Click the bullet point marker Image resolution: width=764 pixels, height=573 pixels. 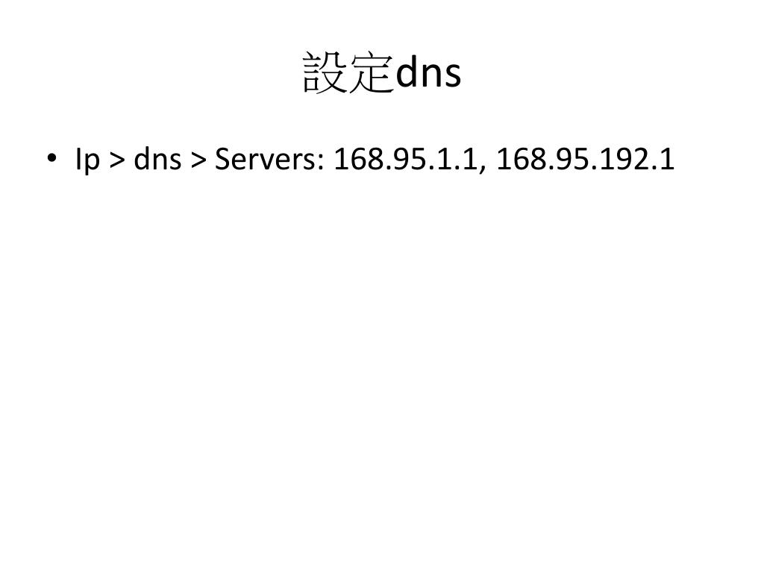coord(51,158)
